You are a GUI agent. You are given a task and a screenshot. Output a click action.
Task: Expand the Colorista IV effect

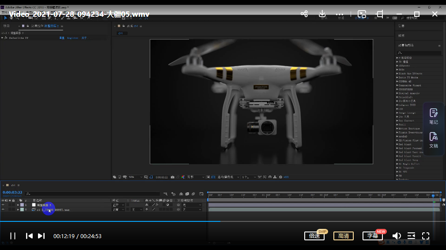tap(2, 38)
